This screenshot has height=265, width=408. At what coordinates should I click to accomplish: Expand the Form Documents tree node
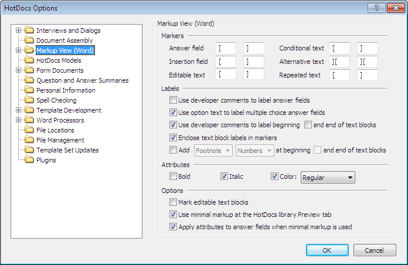(18, 70)
